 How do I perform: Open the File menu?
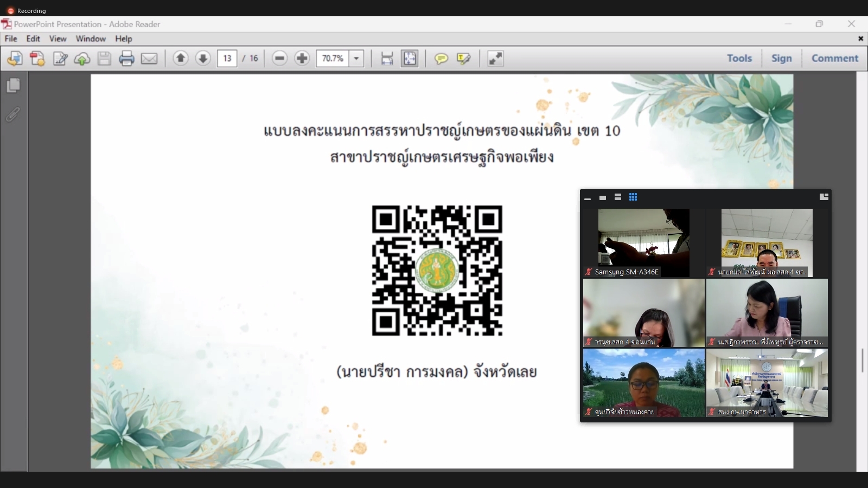tap(11, 38)
